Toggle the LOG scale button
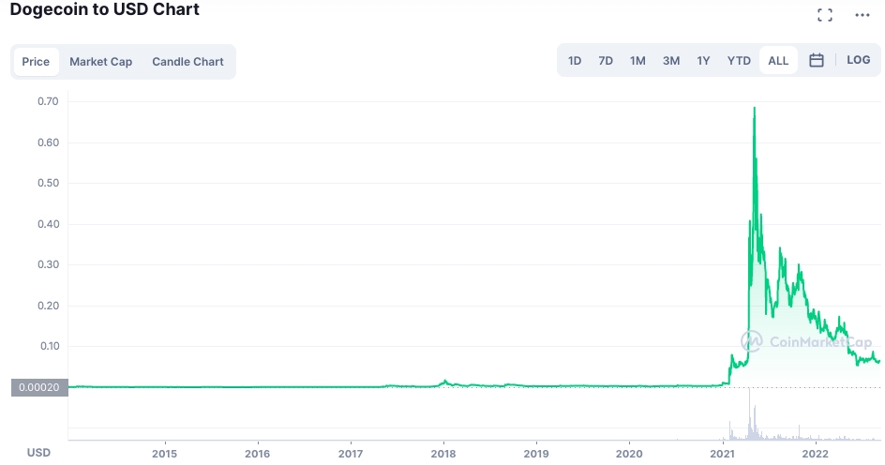This screenshot has height=465, width=885. (x=859, y=60)
